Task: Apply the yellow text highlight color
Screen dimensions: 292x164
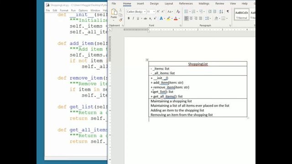Action: 168,18
